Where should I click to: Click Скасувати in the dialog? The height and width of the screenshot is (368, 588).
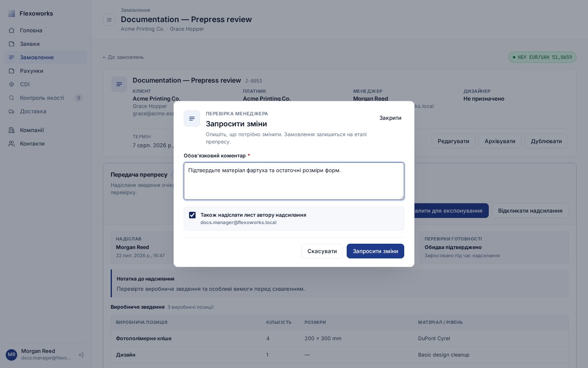[x=322, y=251]
